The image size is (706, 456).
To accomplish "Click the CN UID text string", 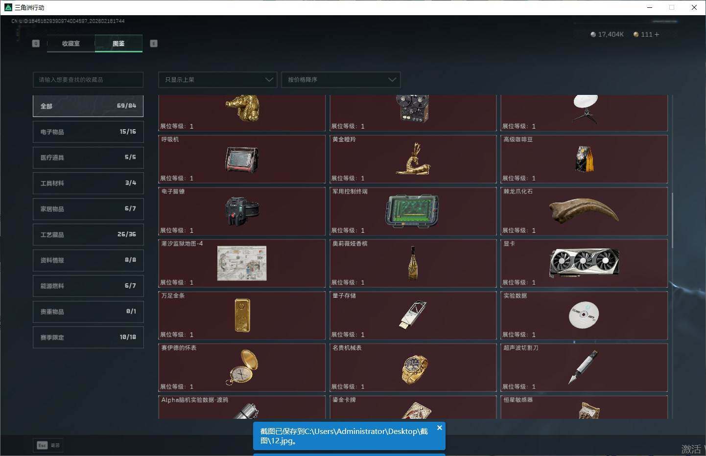I will point(68,21).
